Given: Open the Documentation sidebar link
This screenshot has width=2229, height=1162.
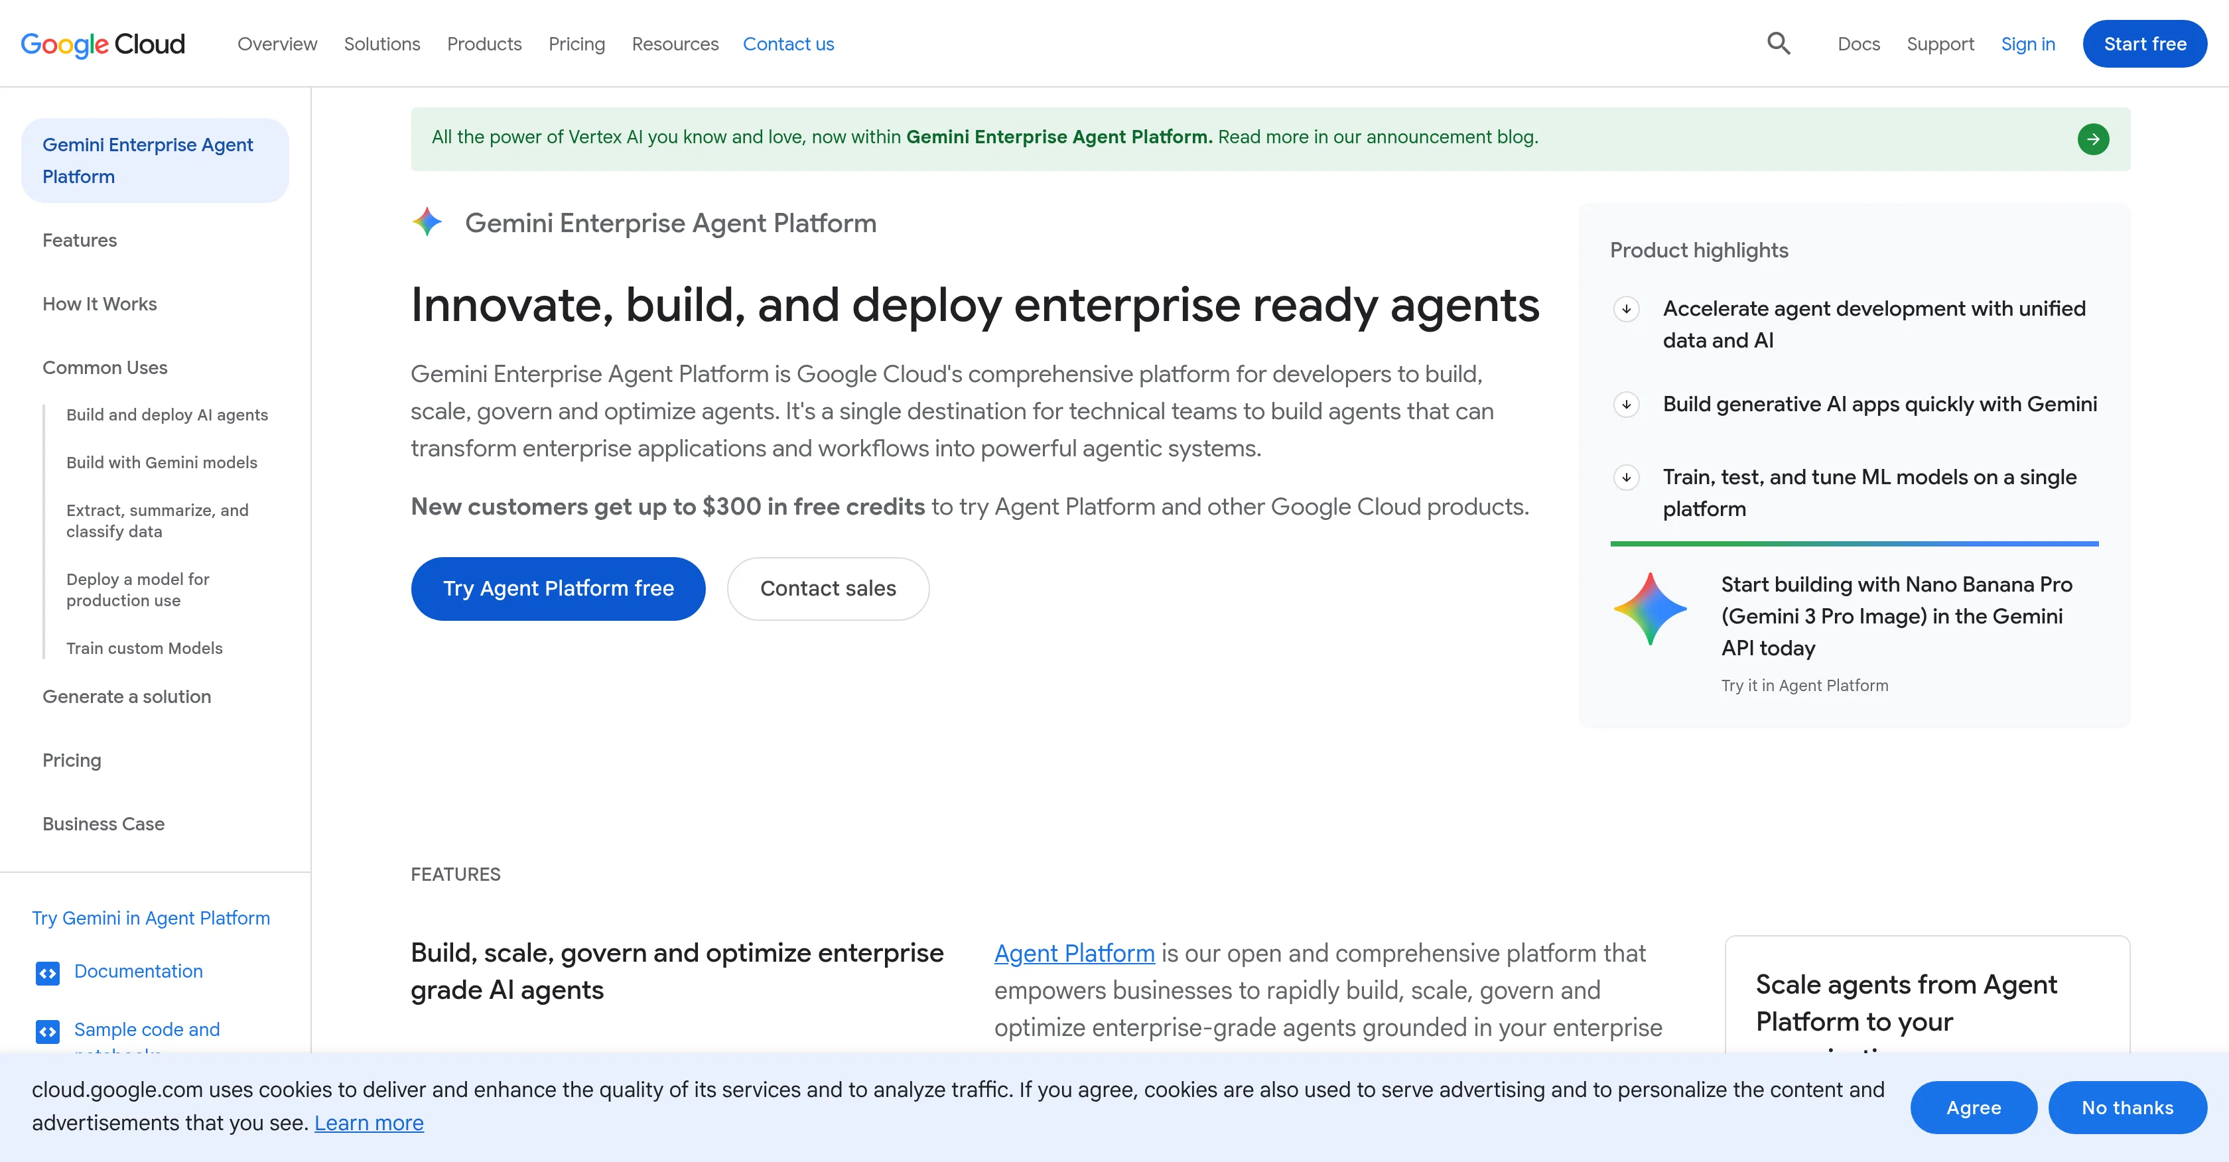Looking at the screenshot, I should (139, 971).
